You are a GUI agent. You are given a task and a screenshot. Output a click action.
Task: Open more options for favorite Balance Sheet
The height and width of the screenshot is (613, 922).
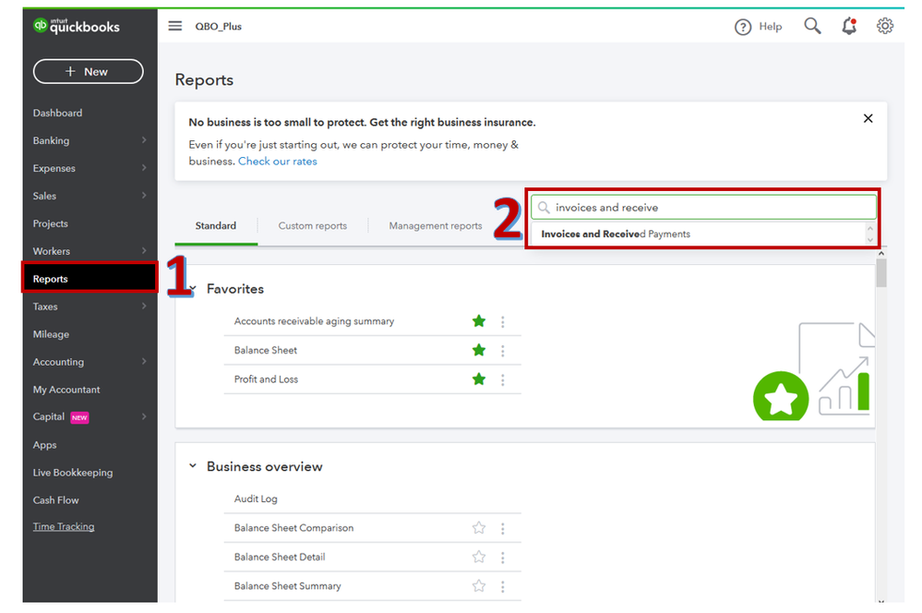[503, 351]
